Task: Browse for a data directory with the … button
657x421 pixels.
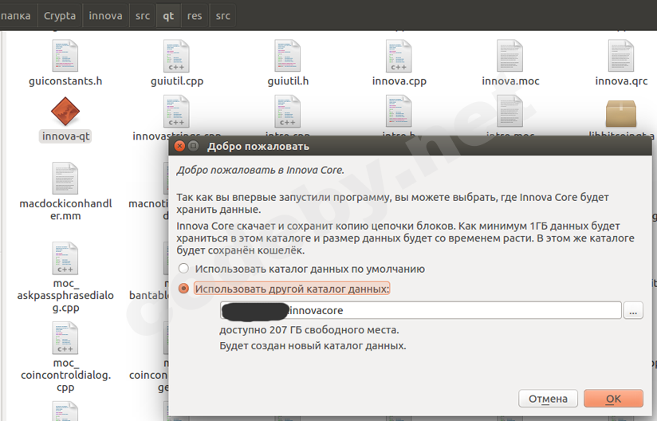Action: tap(633, 310)
